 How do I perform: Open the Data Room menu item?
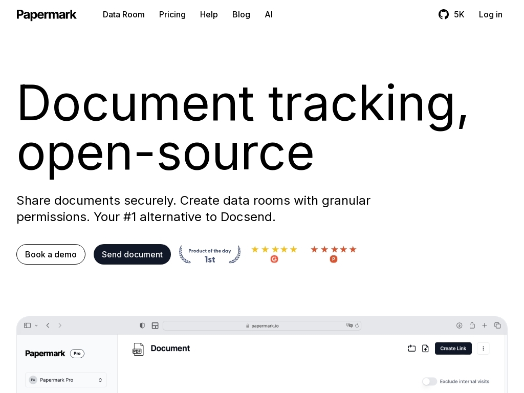(x=124, y=14)
